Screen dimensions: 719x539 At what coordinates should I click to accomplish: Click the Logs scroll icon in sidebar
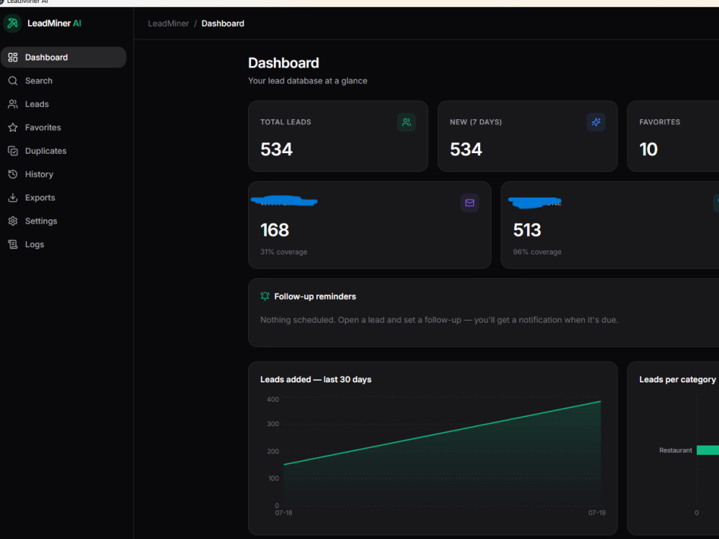point(13,244)
